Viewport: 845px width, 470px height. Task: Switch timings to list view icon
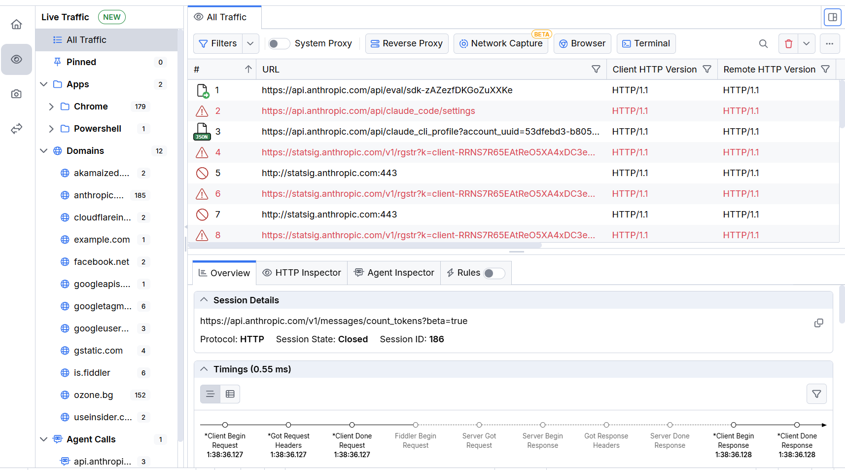click(210, 394)
